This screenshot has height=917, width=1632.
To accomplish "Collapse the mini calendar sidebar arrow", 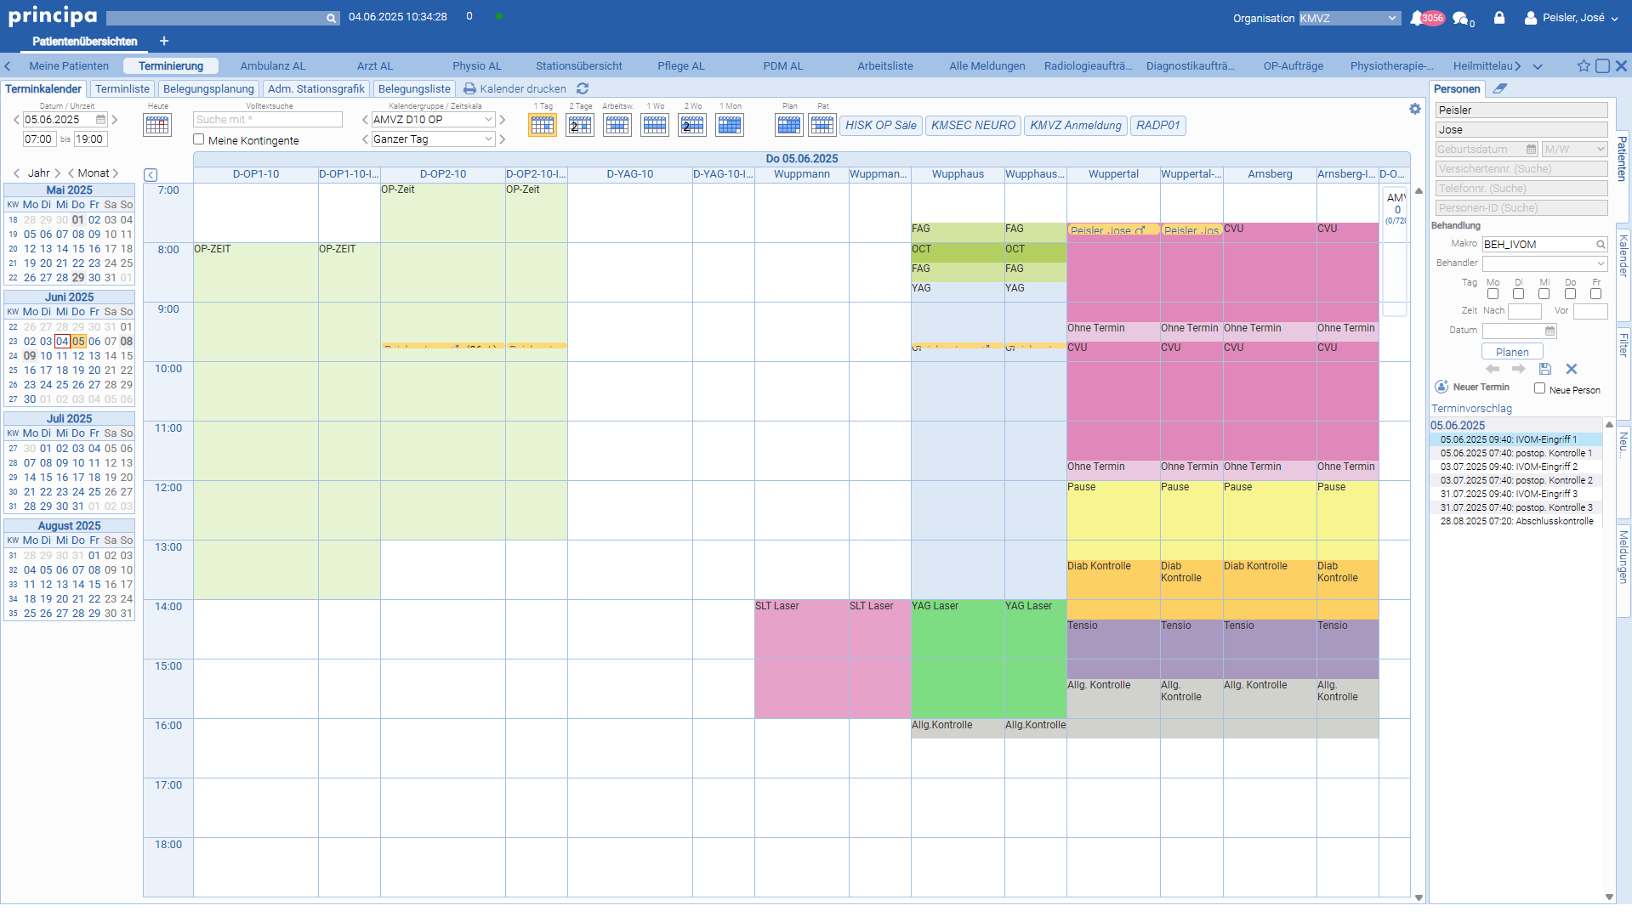I will point(151,175).
